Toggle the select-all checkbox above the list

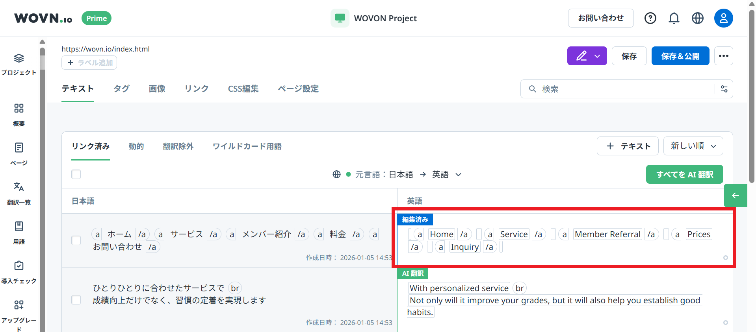(76, 174)
